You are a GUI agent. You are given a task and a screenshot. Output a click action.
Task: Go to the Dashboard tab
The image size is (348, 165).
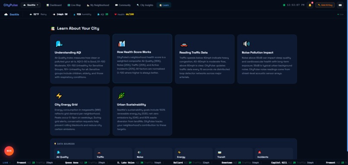(x=54, y=5)
